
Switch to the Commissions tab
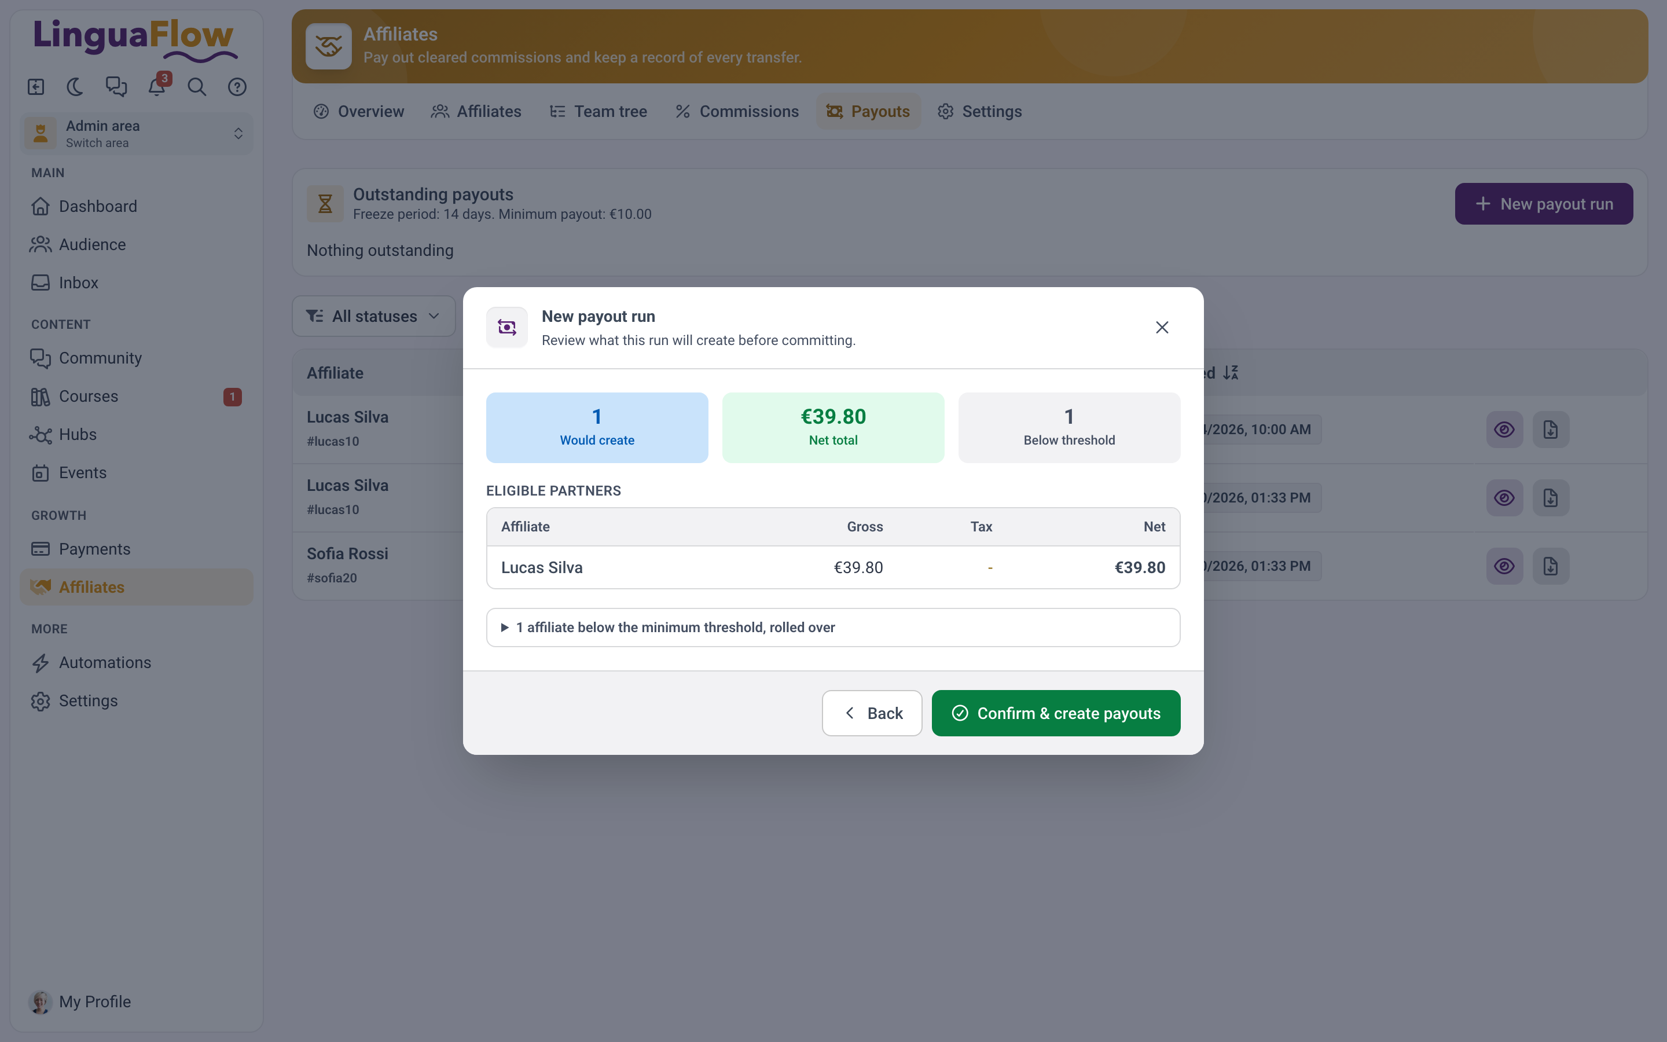(x=737, y=112)
